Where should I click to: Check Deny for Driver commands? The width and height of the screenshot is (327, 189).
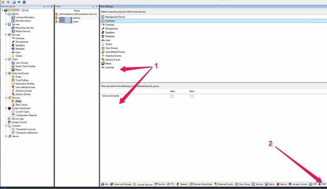coord(192,96)
